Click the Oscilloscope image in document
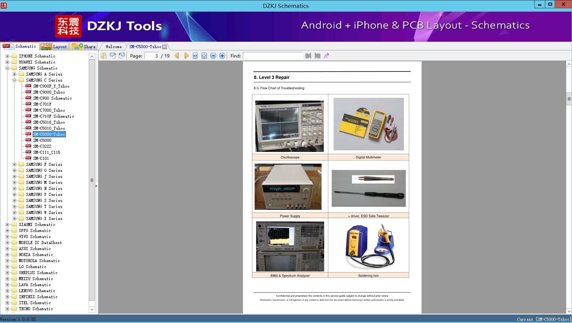Viewport: 572px width, 323px height. pyautogui.click(x=290, y=126)
